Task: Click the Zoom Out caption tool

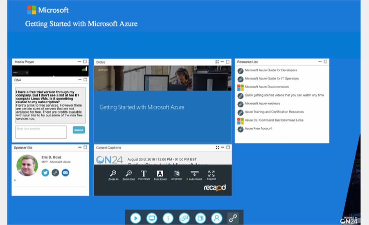Action: (128, 175)
